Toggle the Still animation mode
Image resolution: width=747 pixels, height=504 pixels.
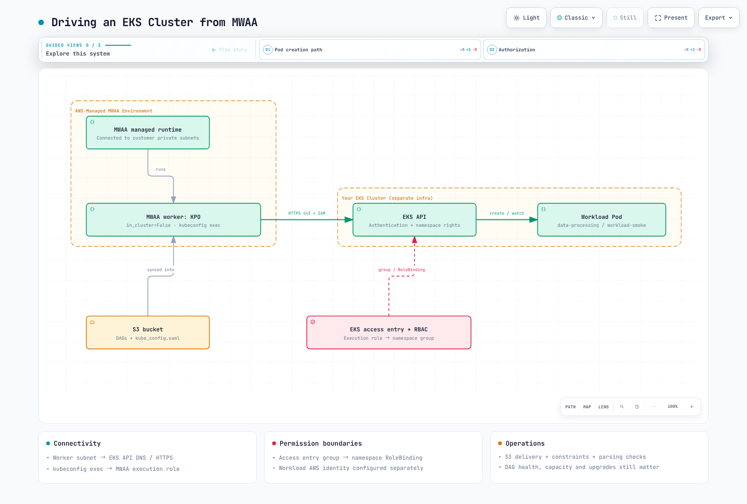pyautogui.click(x=625, y=18)
